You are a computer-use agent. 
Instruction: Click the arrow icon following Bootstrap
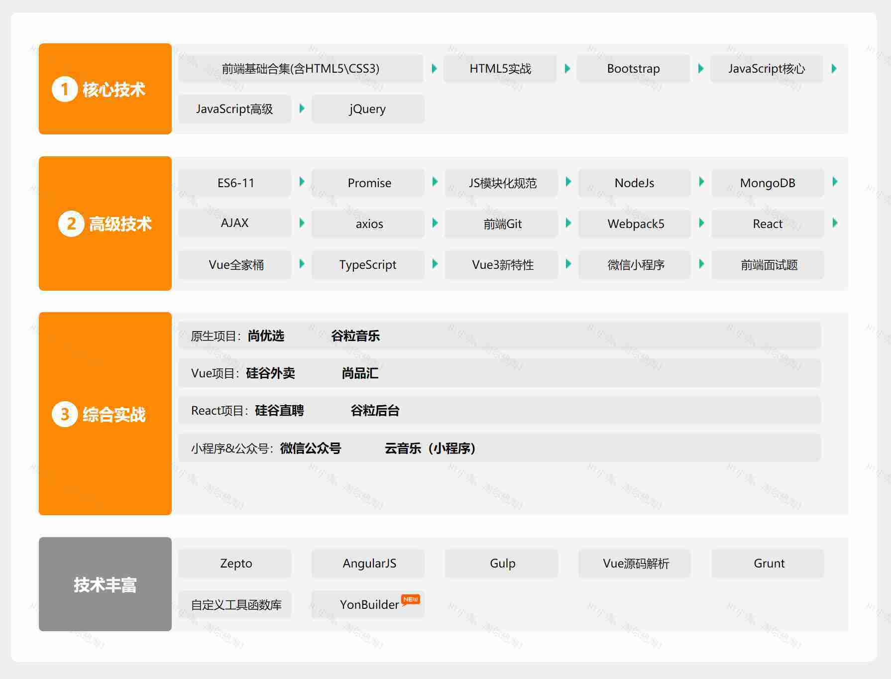(x=701, y=69)
